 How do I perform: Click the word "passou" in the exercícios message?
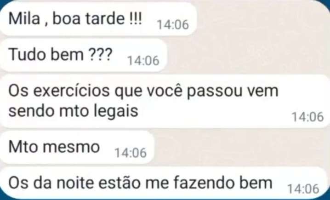(215, 92)
